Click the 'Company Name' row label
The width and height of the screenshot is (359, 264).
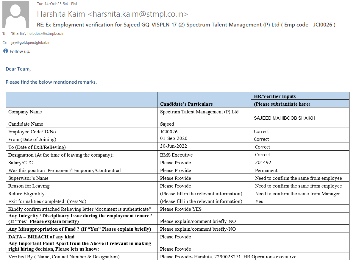pos(25,112)
